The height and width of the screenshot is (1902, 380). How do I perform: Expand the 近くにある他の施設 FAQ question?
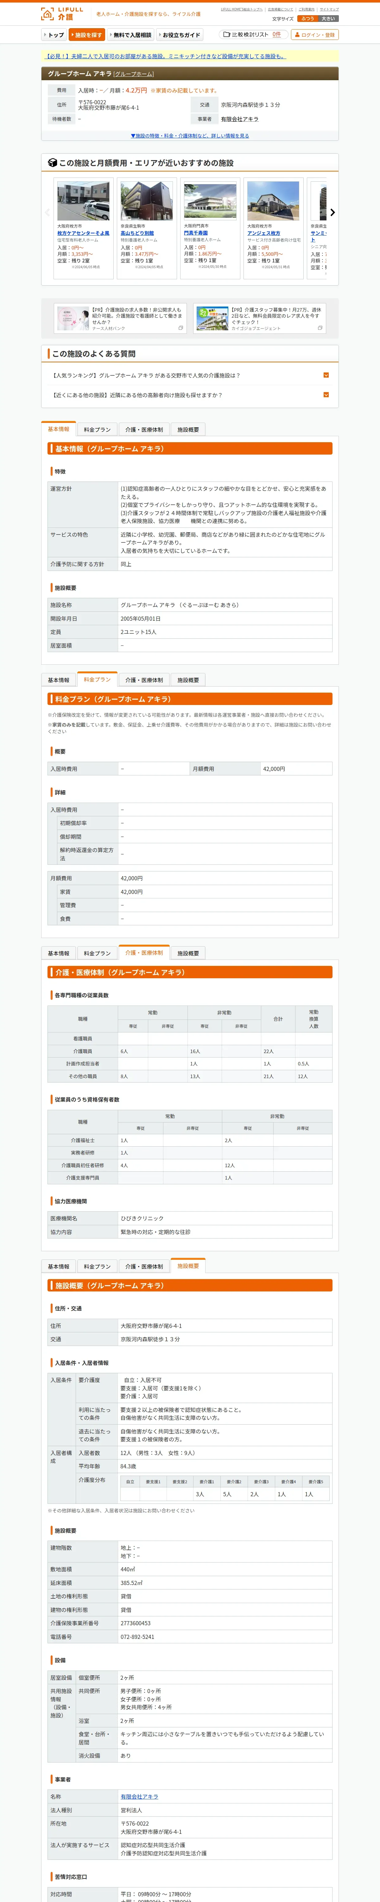[x=190, y=395]
